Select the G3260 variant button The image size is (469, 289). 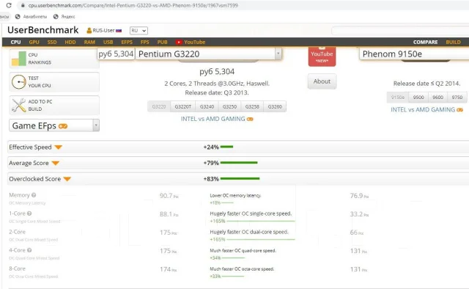click(275, 106)
